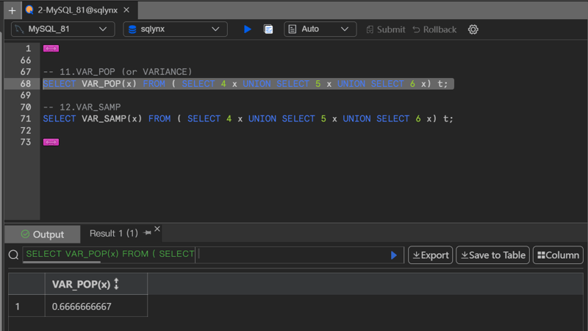Sort by the VAR_POP(x) column arrows
The image size is (588, 331).
tap(116, 284)
